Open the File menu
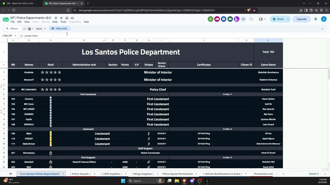 (x=12, y=22)
